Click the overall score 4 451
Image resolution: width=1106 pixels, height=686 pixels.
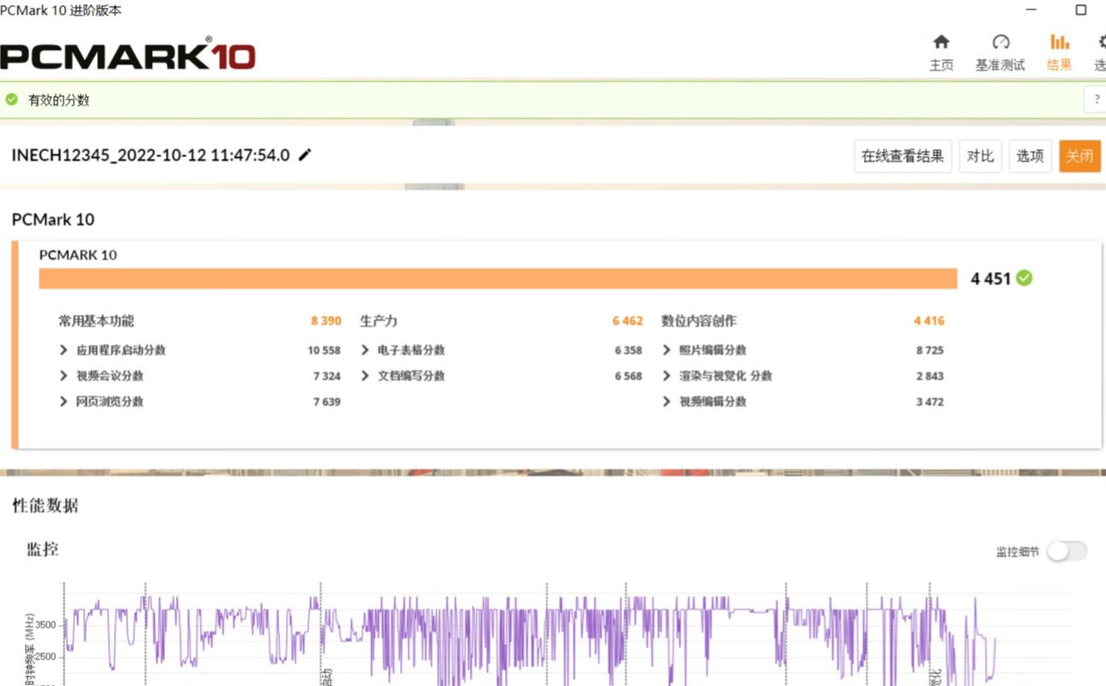991,279
